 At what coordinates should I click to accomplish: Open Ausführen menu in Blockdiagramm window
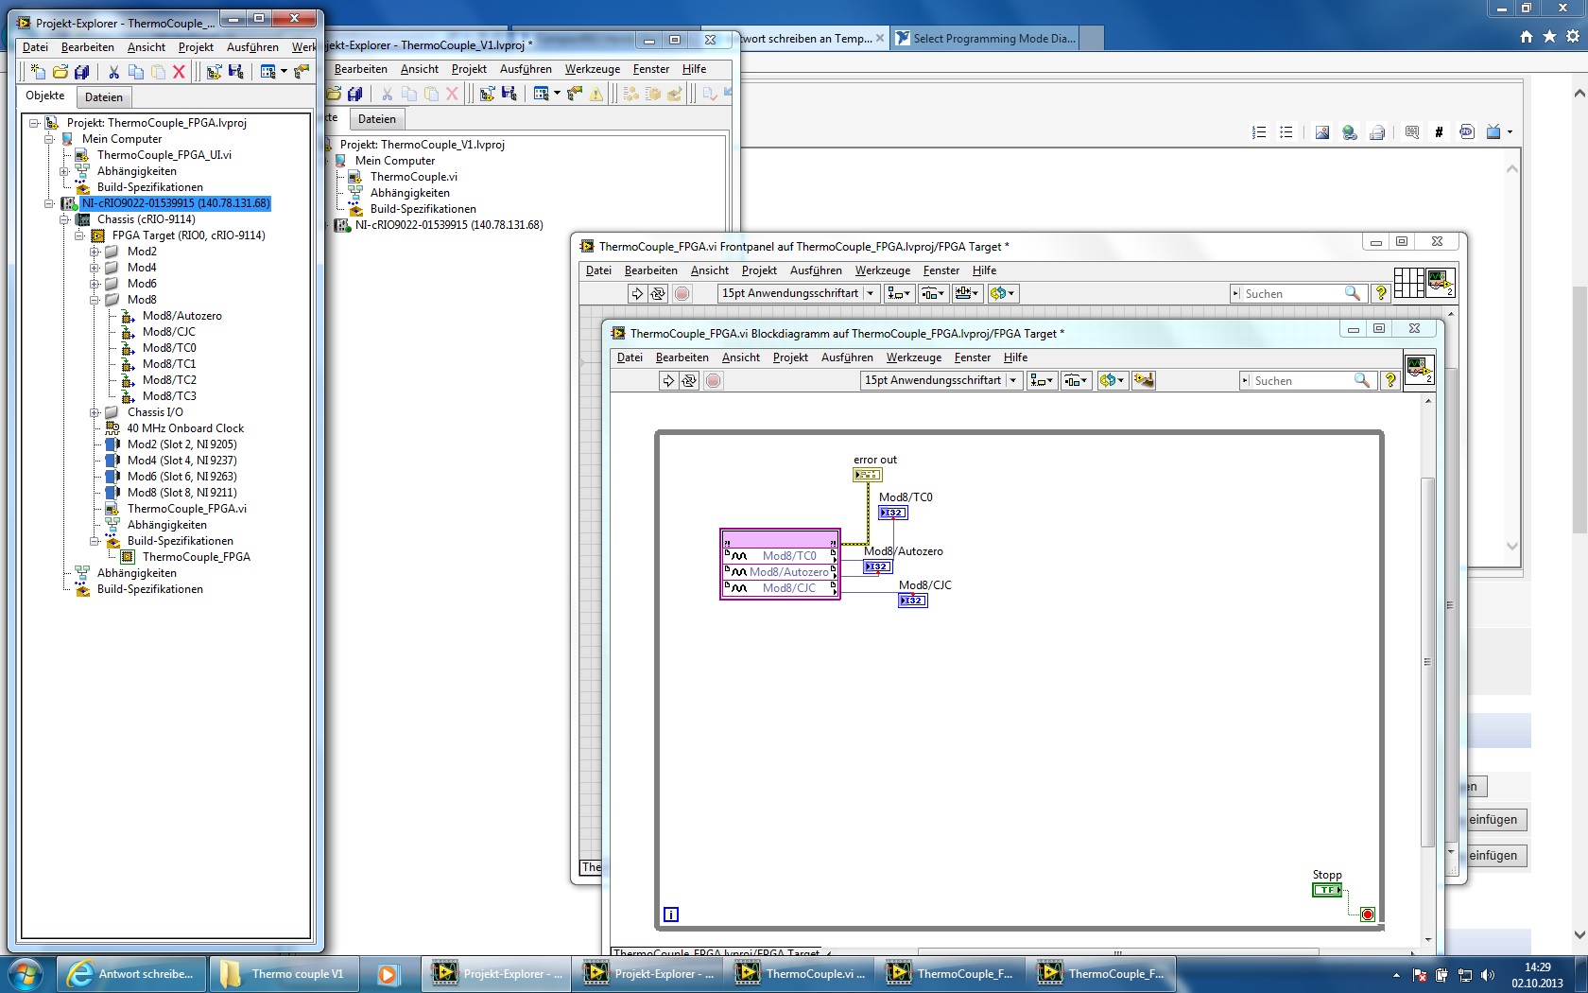pyautogui.click(x=847, y=357)
